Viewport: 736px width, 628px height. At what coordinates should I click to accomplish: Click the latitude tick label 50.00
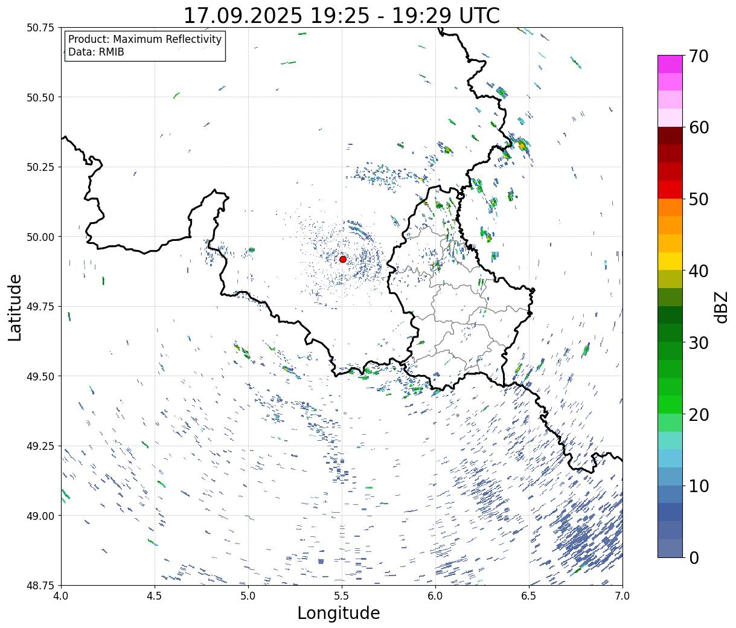(40, 237)
